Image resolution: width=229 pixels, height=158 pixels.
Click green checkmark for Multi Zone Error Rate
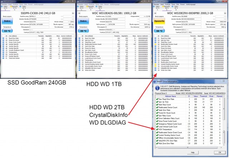[x=157, y=144]
